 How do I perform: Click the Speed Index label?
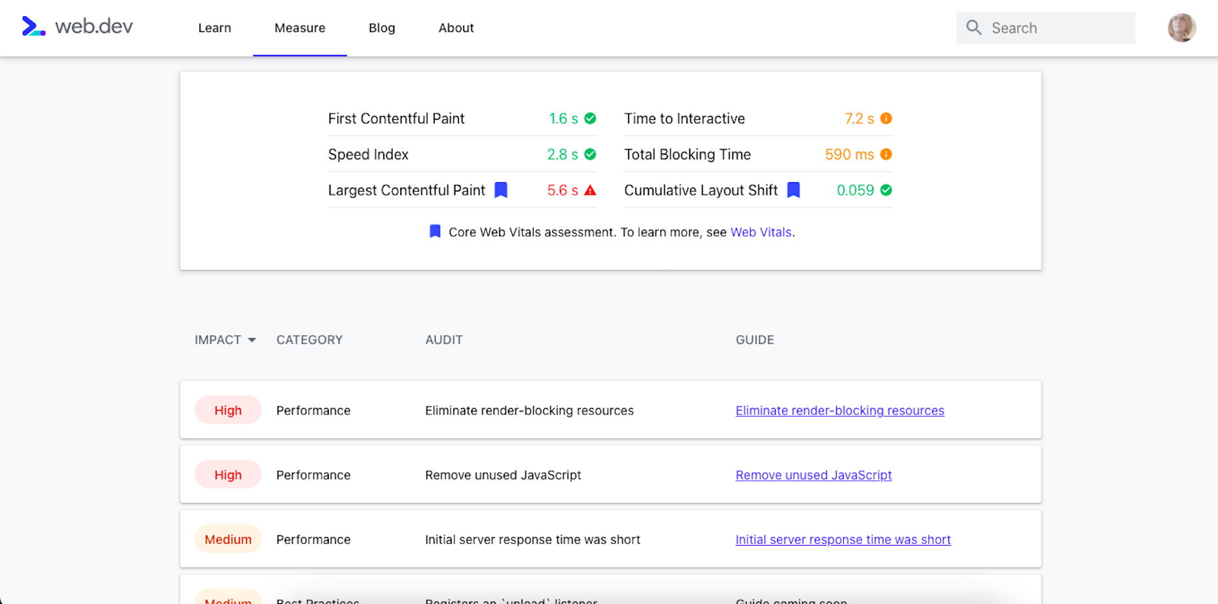coord(368,155)
